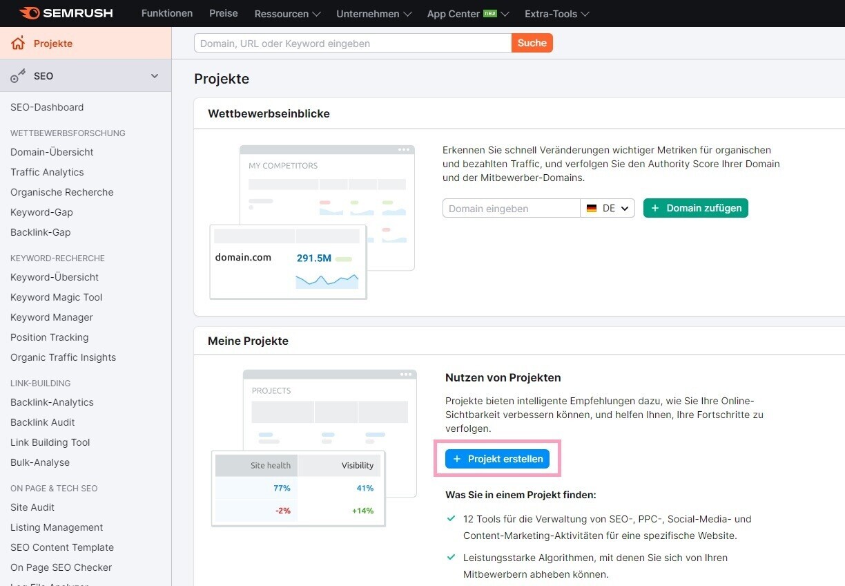Click the Projekte home icon in the sidebar

click(x=19, y=42)
